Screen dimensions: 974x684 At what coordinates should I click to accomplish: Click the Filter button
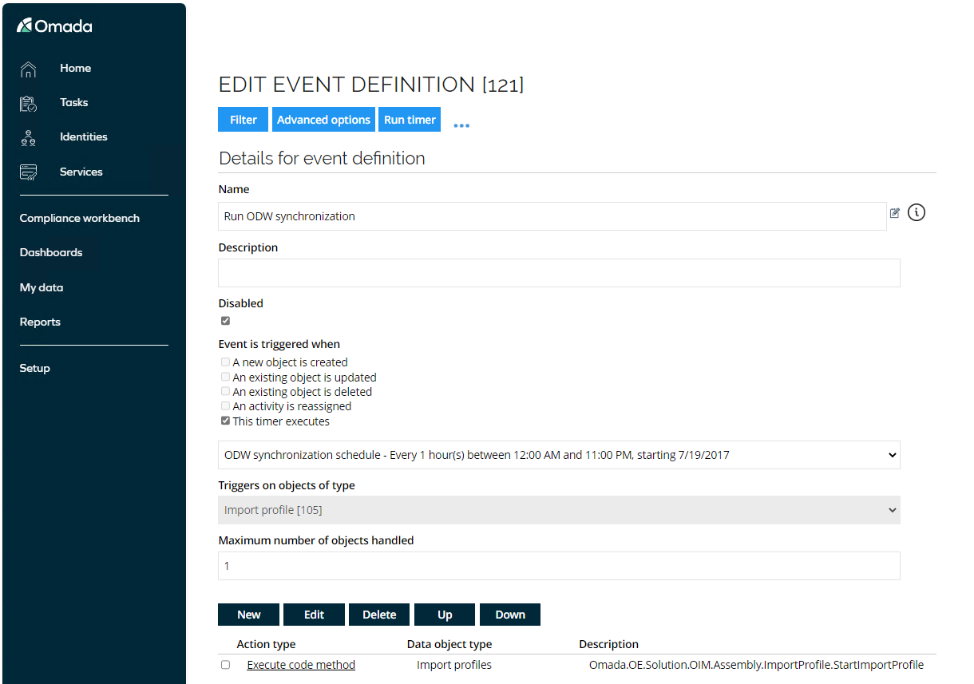click(x=243, y=120)
